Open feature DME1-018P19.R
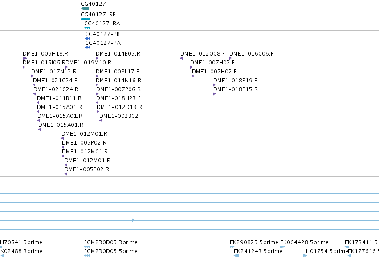This screenshot has height=258, width=379. (236, 81)
